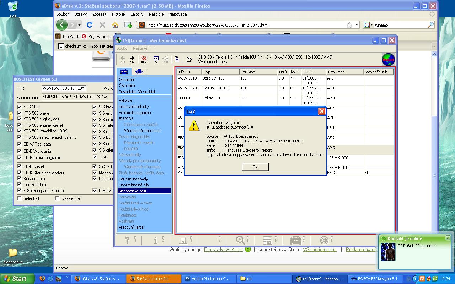Close the Esi2 error dialog
The image size is (455, 284).
322,111
